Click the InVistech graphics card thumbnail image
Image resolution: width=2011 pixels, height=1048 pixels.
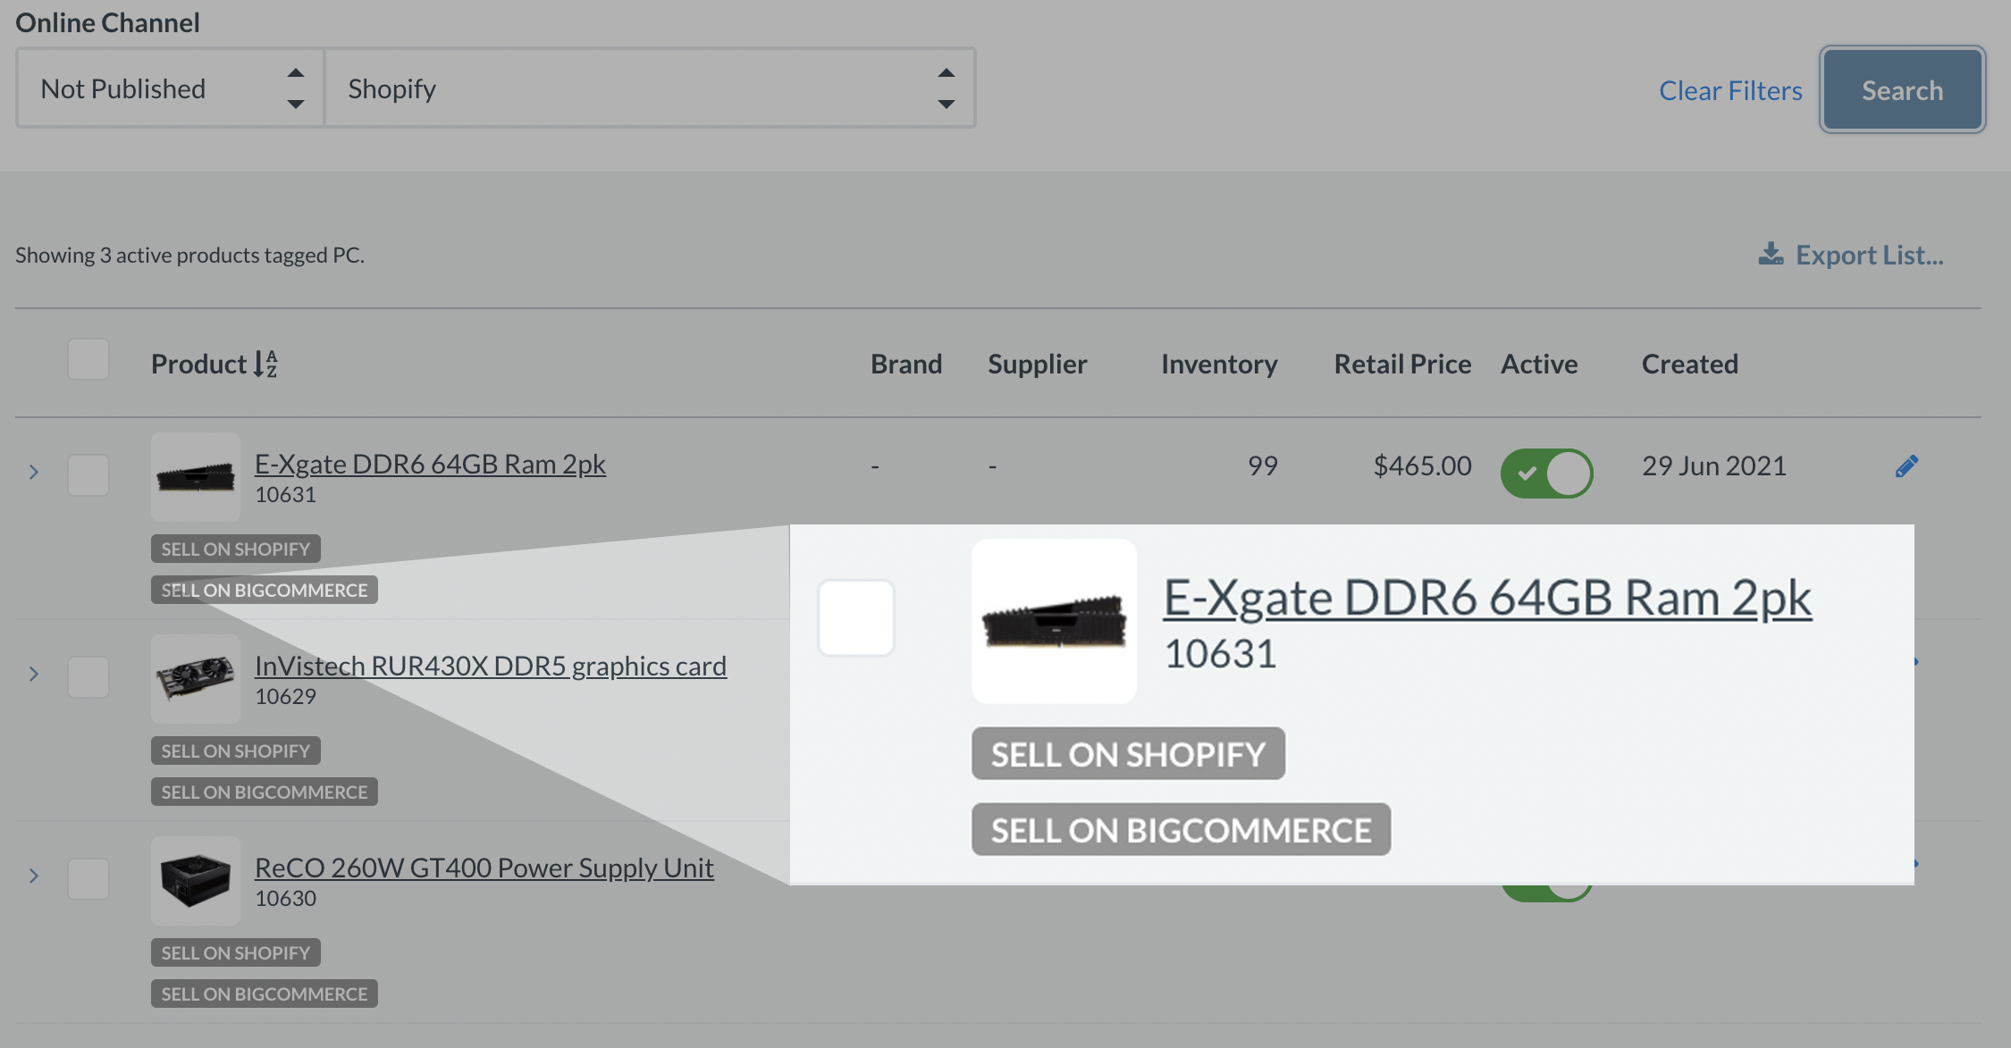coord(196,679)
